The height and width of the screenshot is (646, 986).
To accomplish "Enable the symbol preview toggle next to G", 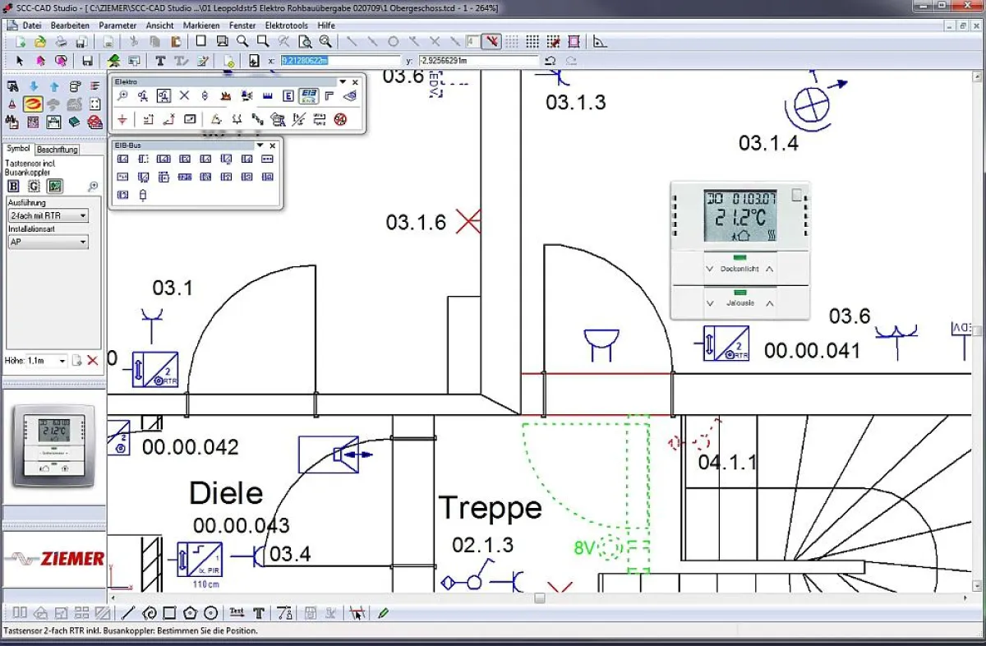I will [54, 186].
